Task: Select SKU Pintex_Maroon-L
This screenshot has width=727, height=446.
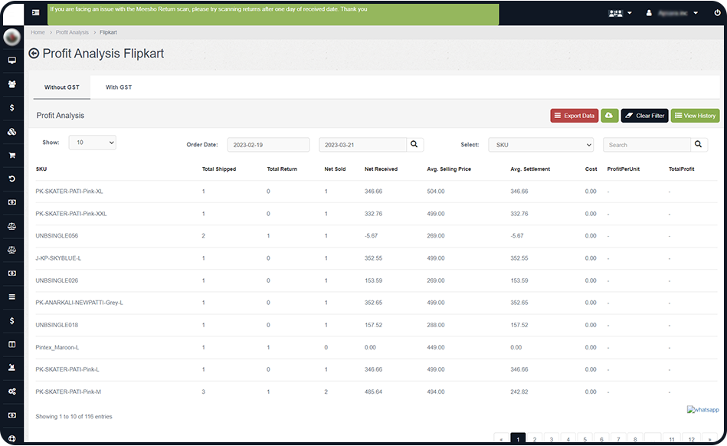Action: coord(57,347)
